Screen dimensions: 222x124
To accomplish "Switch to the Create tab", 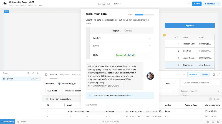I will coord(128,31).
